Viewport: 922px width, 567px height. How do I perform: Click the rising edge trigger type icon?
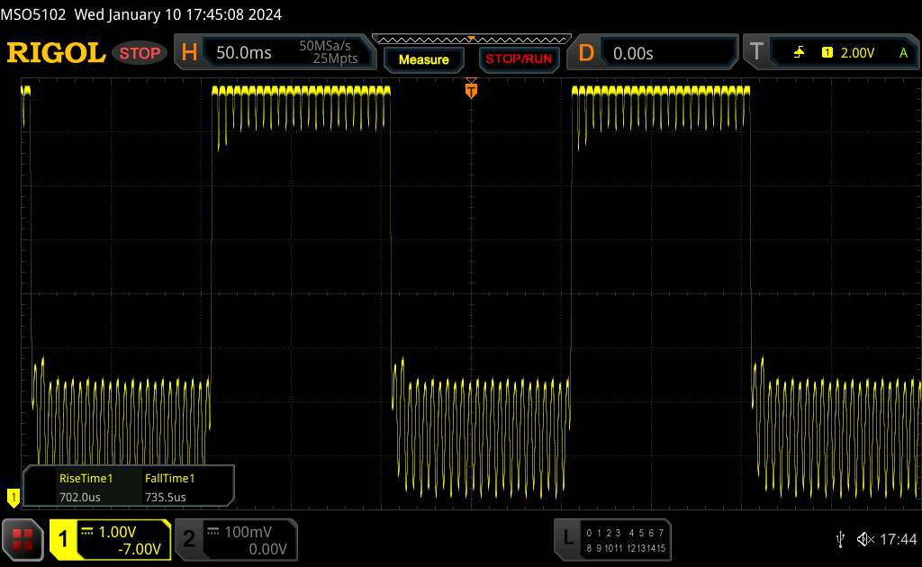click(799, 53)
